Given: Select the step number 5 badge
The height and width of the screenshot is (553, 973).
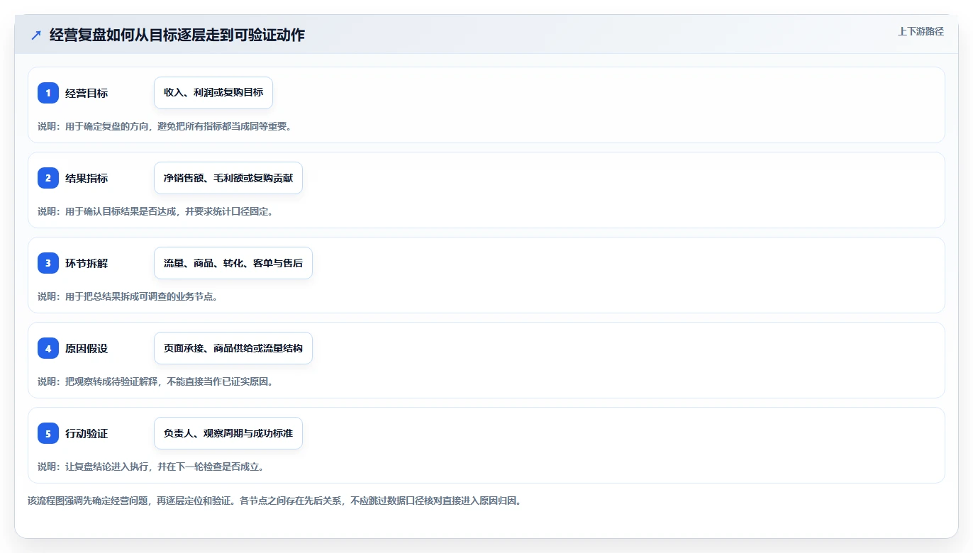Looking at the screenshot, I should (48, 433).
